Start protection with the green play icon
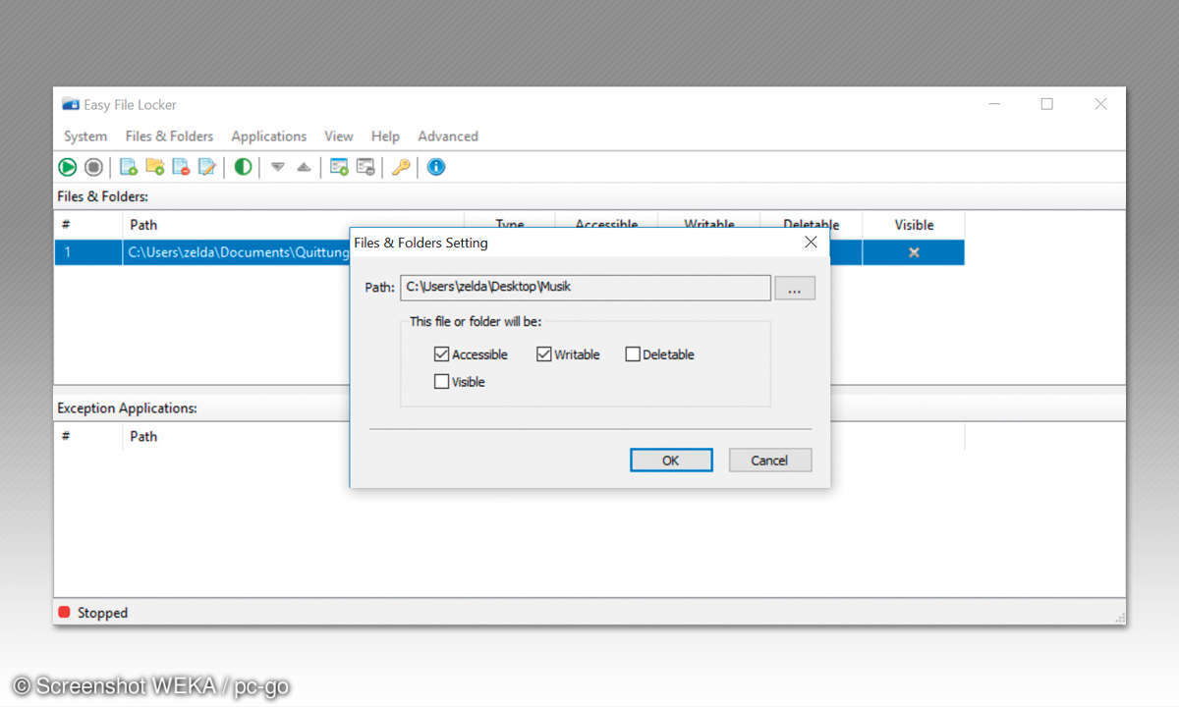Screen dimensions: 1179x707 pyautogui.click(x=68, y=167)
